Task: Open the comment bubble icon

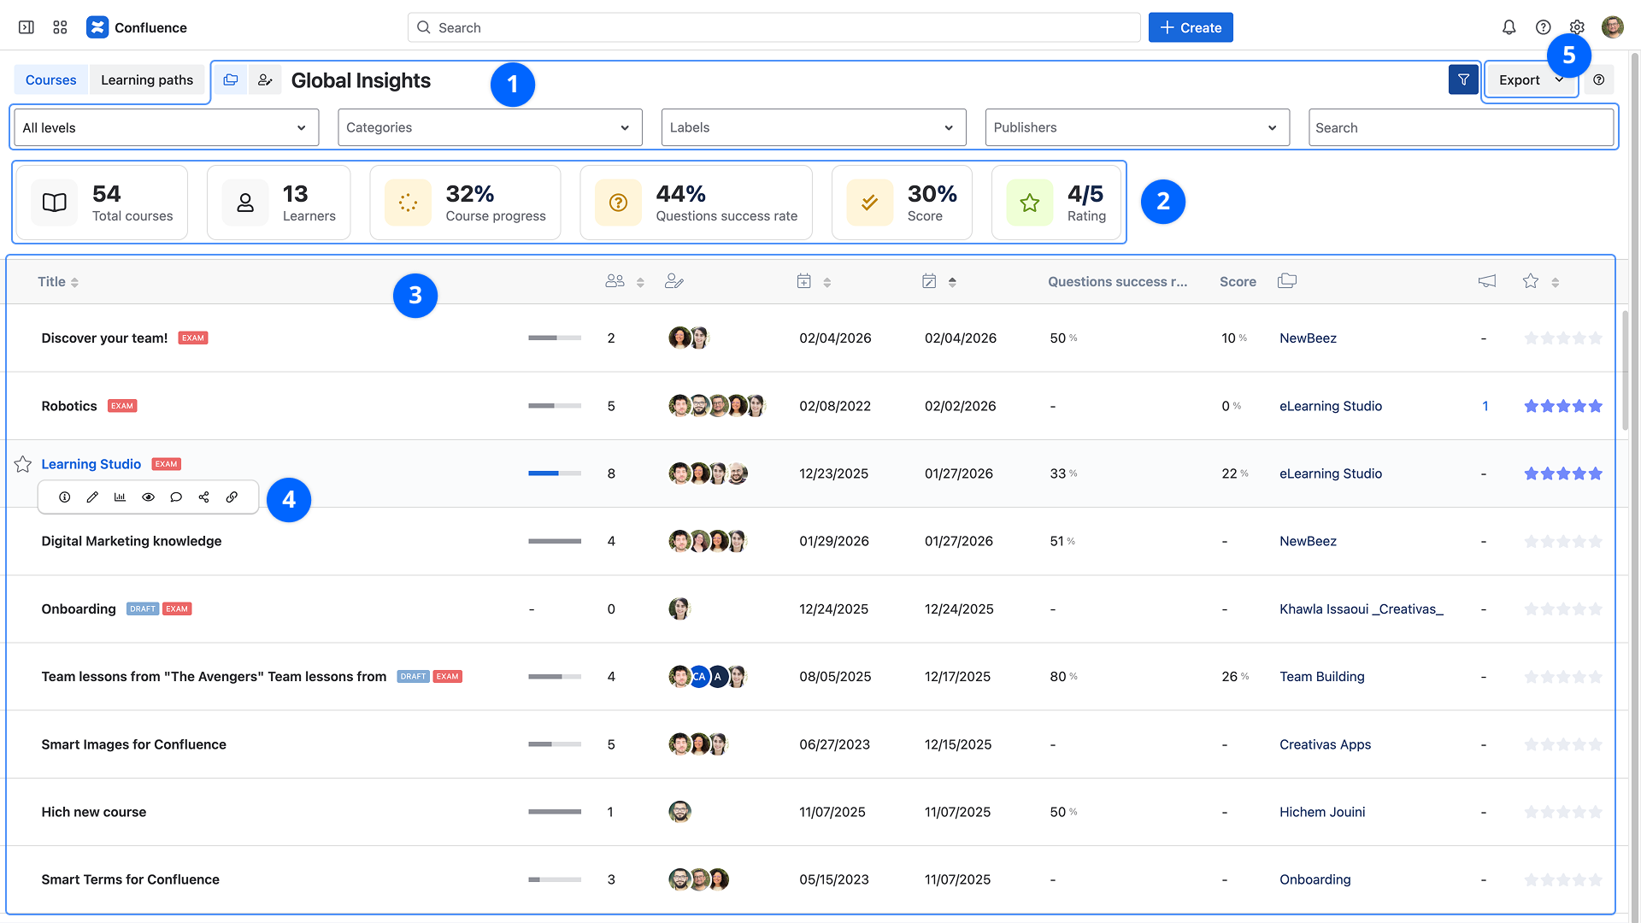Action: pyautogui.click(x=176, y=497)
